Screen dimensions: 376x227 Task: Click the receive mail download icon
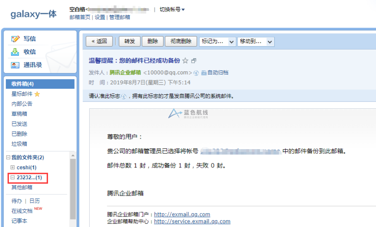click(x=15, y=52)
